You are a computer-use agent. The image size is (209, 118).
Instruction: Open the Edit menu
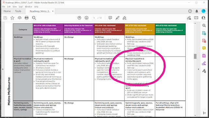pyautogui.click(x=9, y=7)
